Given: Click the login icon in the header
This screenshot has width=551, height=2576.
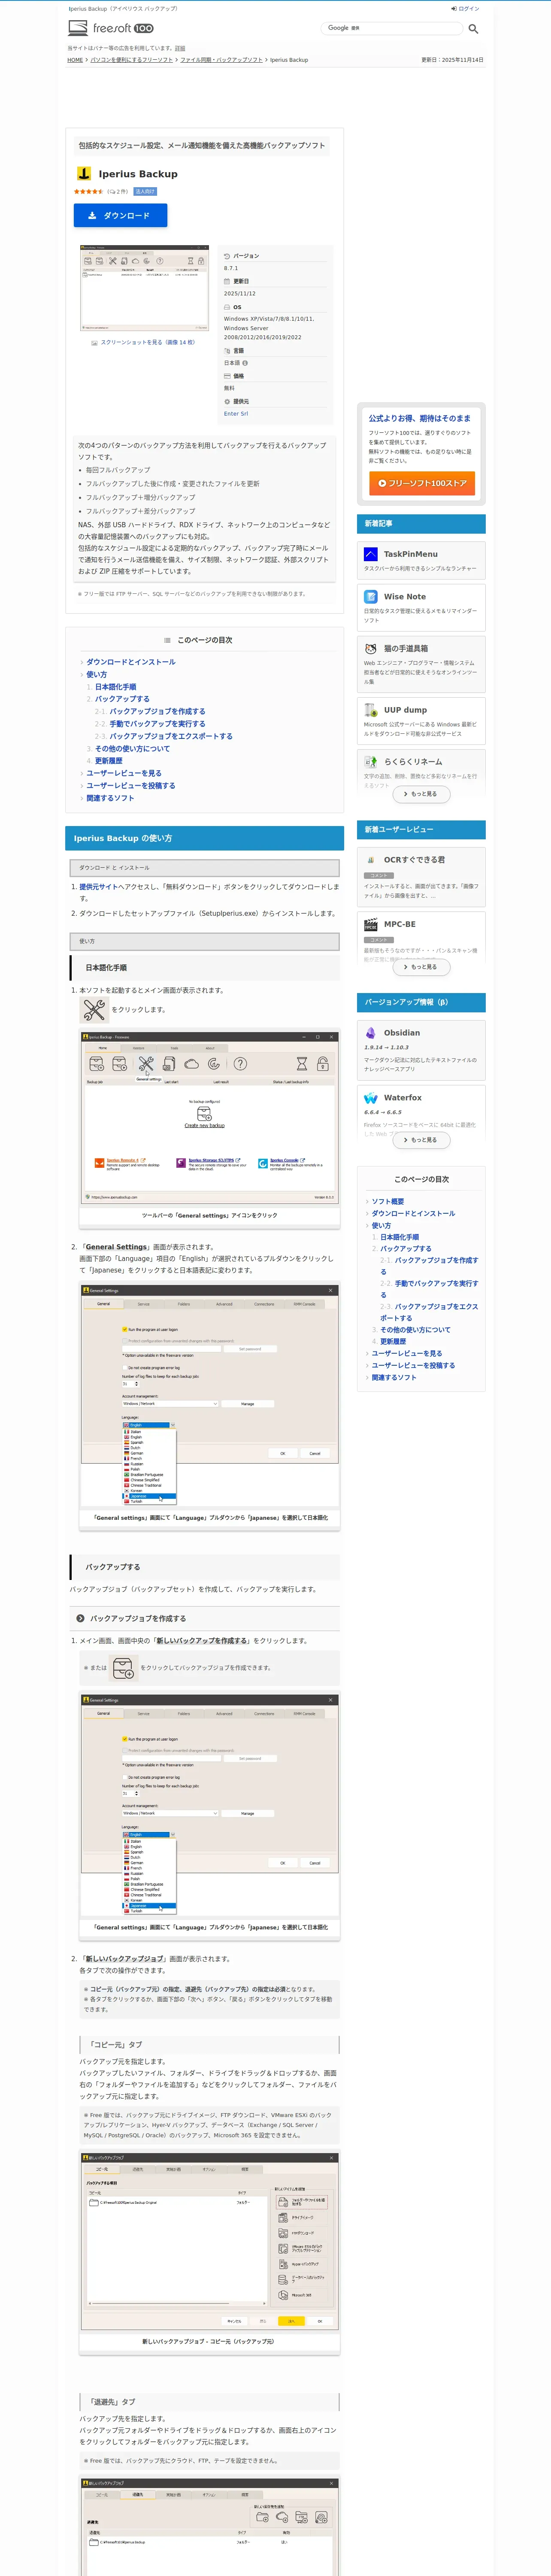Looking at the screenshot, I should 454,8.
